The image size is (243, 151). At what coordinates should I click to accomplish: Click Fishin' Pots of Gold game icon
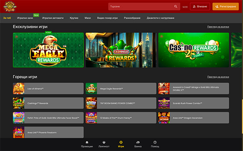(x=19, y=118)
